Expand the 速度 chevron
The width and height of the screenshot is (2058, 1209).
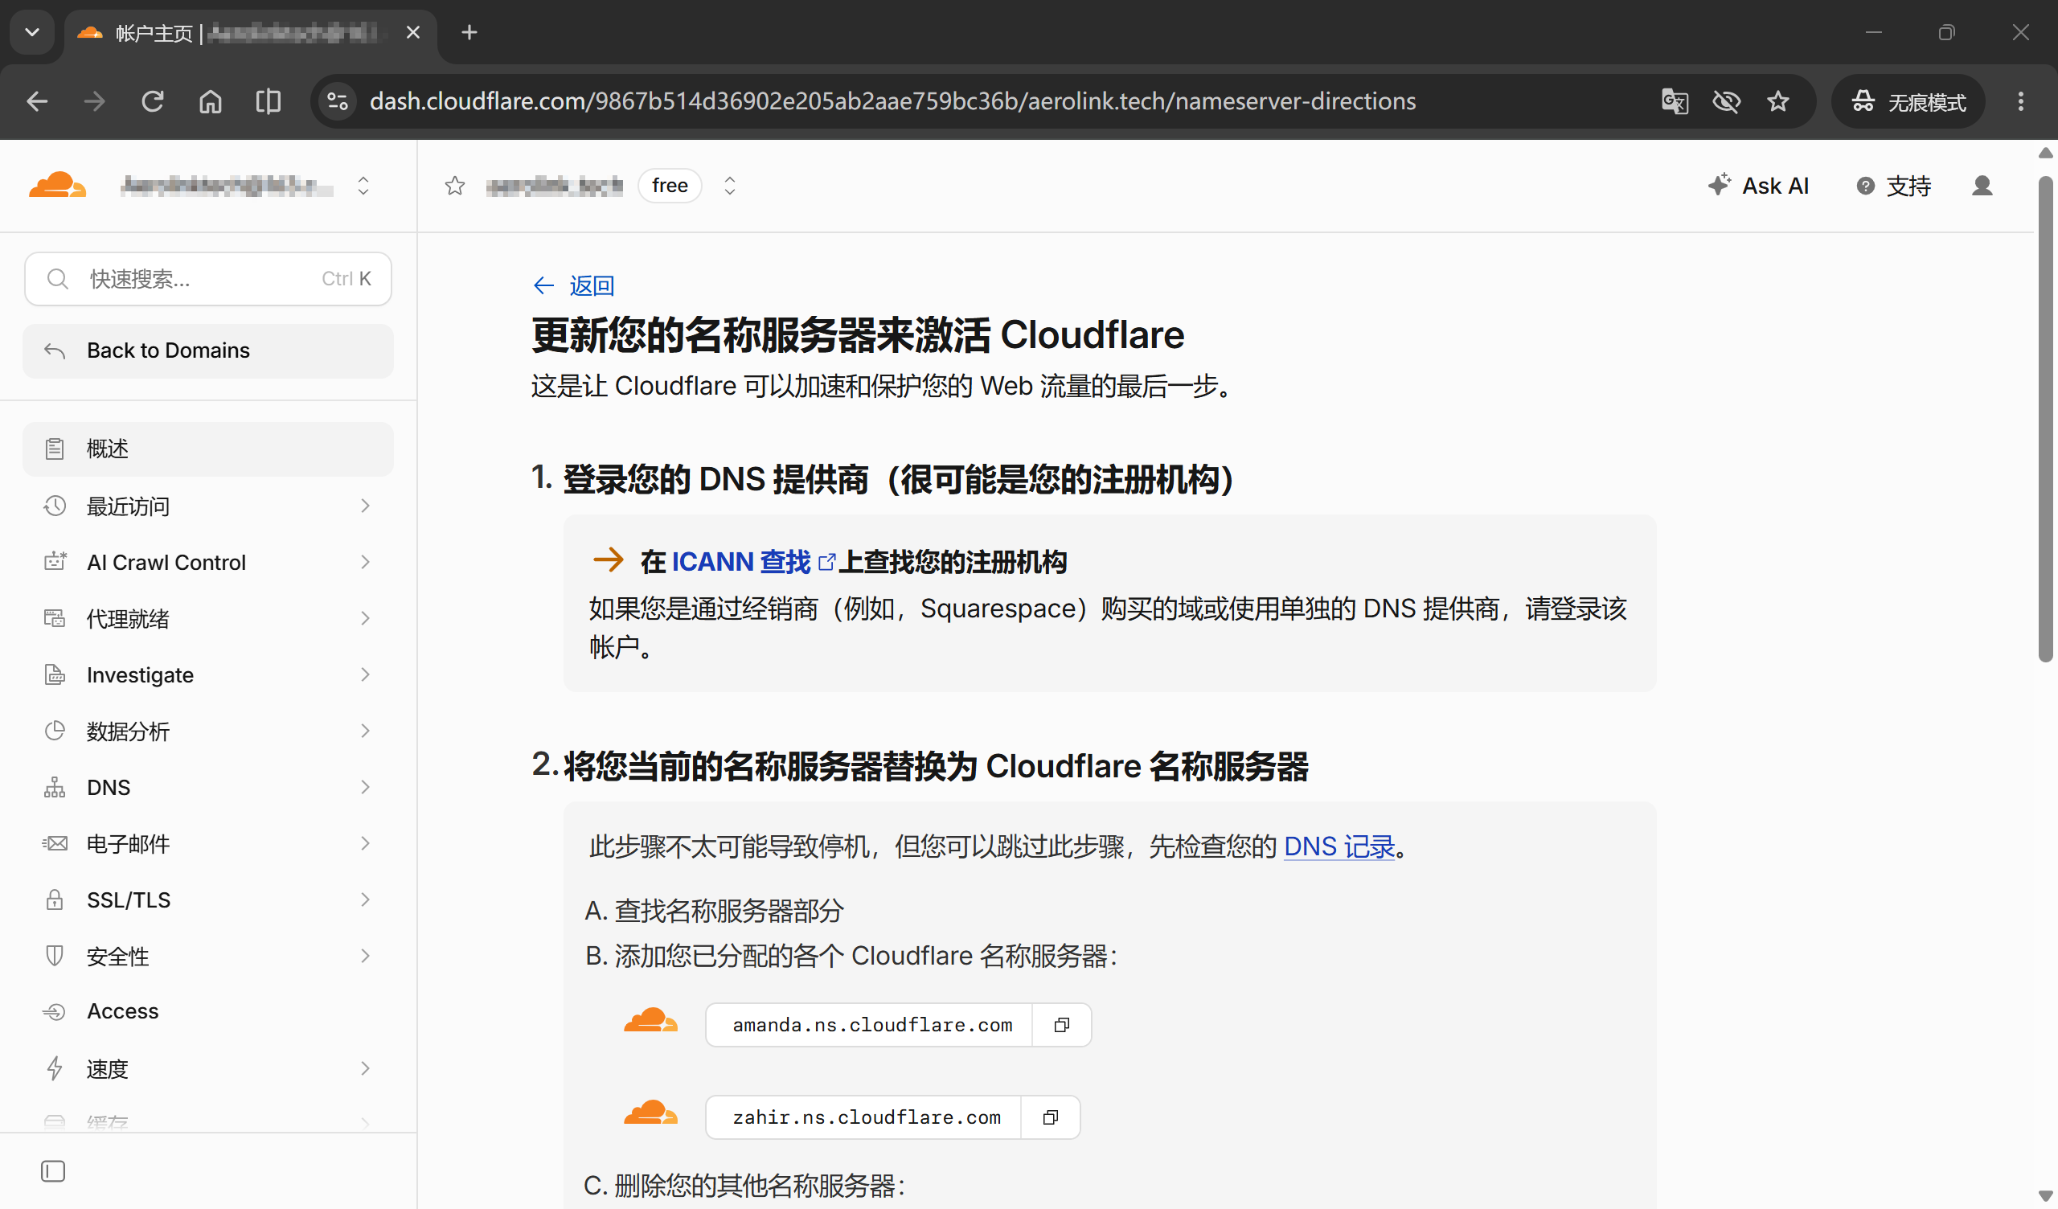pos(365,1068)
